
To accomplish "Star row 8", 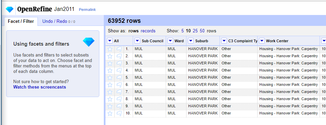I will tap(110, 99).
